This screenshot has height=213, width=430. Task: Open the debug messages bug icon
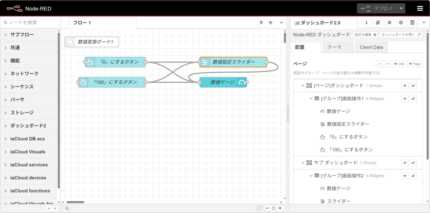(389, 23)
